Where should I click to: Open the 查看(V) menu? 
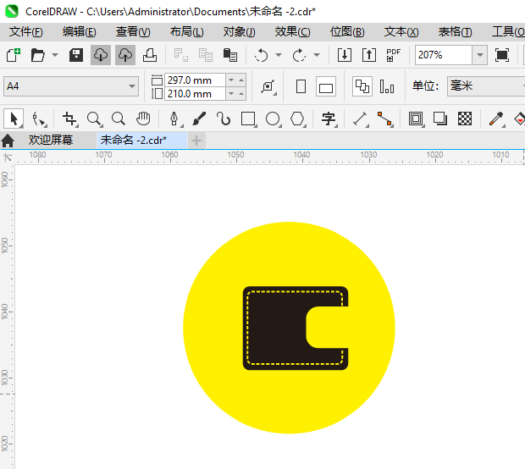tap(133, 32)
